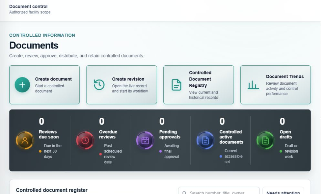
Task: Open the Document Trends card
Action: (x=275, y=85)
